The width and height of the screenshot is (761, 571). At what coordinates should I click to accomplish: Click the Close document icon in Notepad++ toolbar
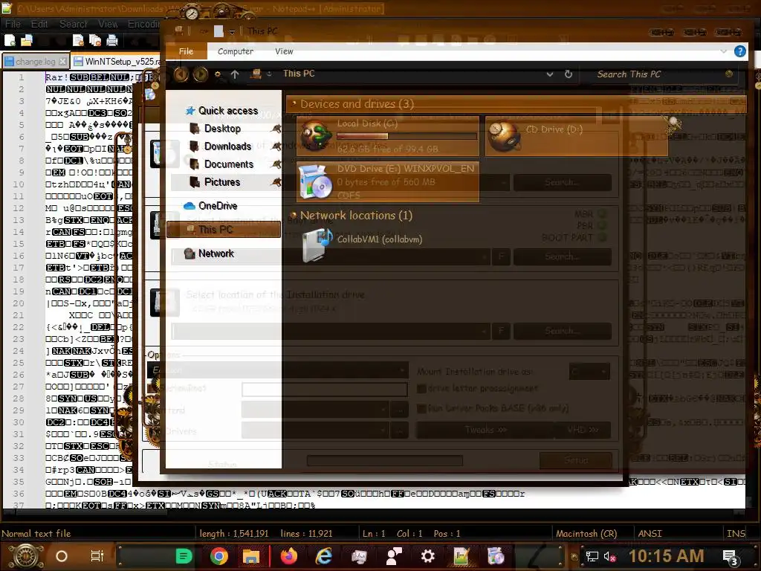point(77,41)
